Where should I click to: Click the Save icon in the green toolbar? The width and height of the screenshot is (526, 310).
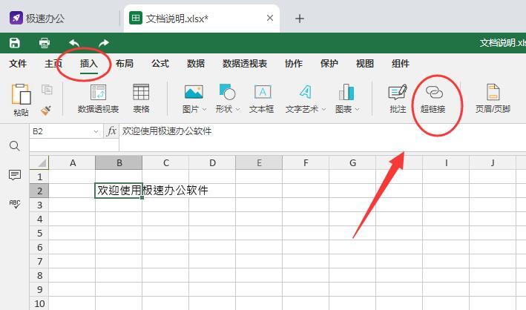(x=14, y=43)
